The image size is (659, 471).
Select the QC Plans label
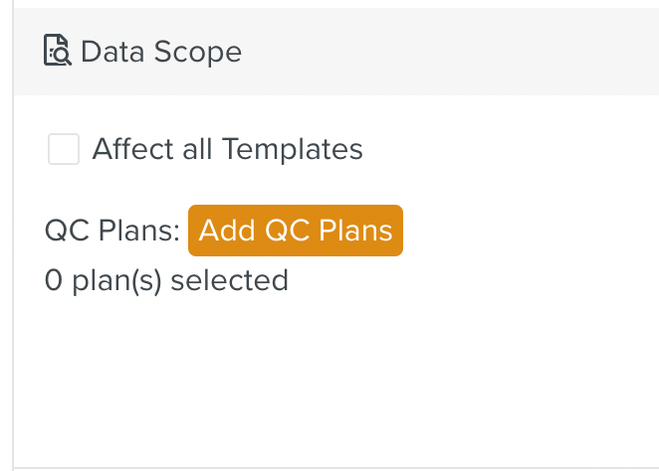111,231
